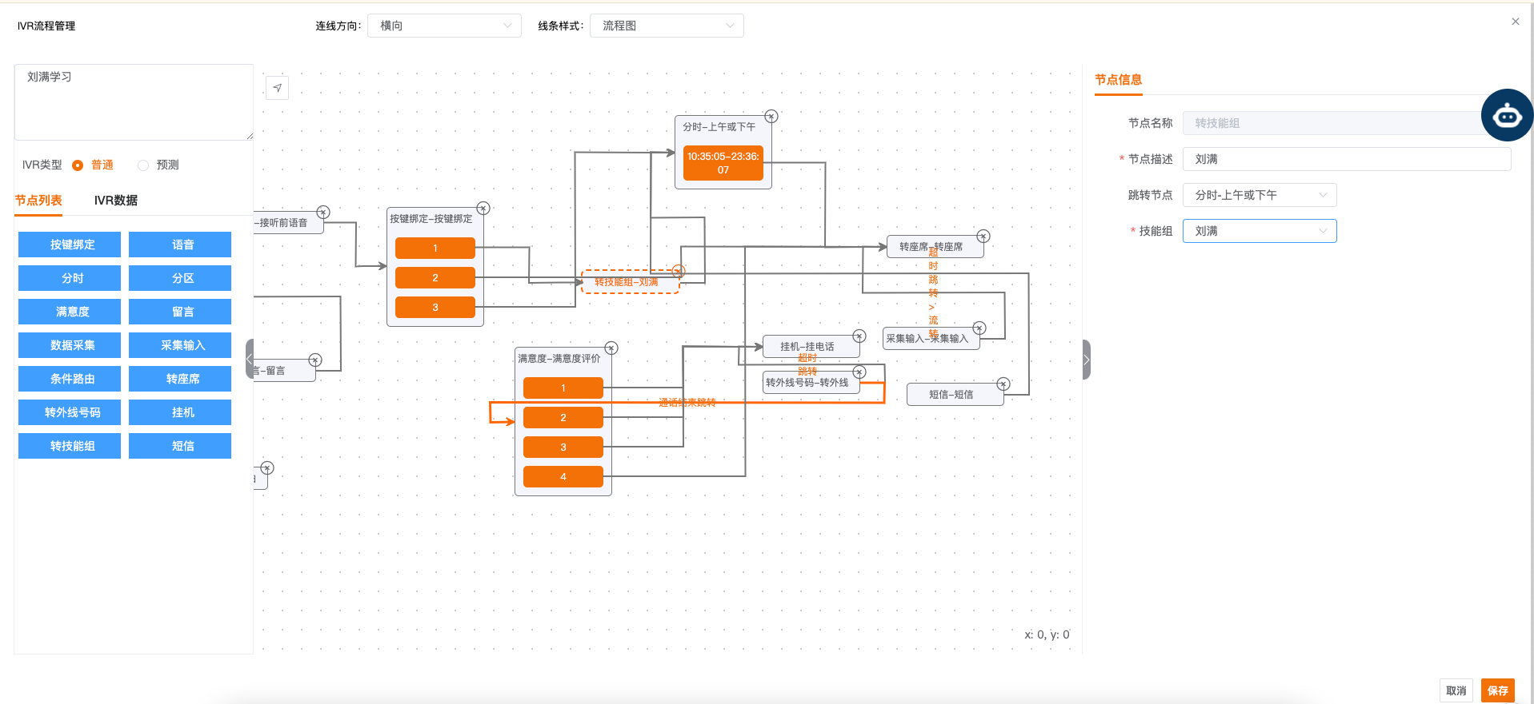
Task: Switch to the IVR数据 tab
Action: click(x=115, y=201)
